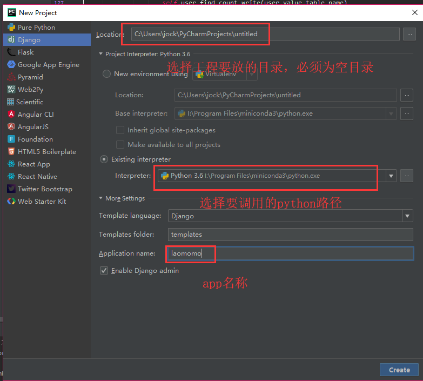Browse for base interpreter path
Viewport: 423px width, 381px height.
(x=407, y=113)
